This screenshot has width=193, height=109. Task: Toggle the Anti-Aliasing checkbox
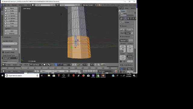122,65
